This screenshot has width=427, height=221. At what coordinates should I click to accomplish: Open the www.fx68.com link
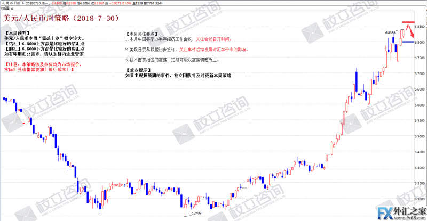[x=411, y=218]
